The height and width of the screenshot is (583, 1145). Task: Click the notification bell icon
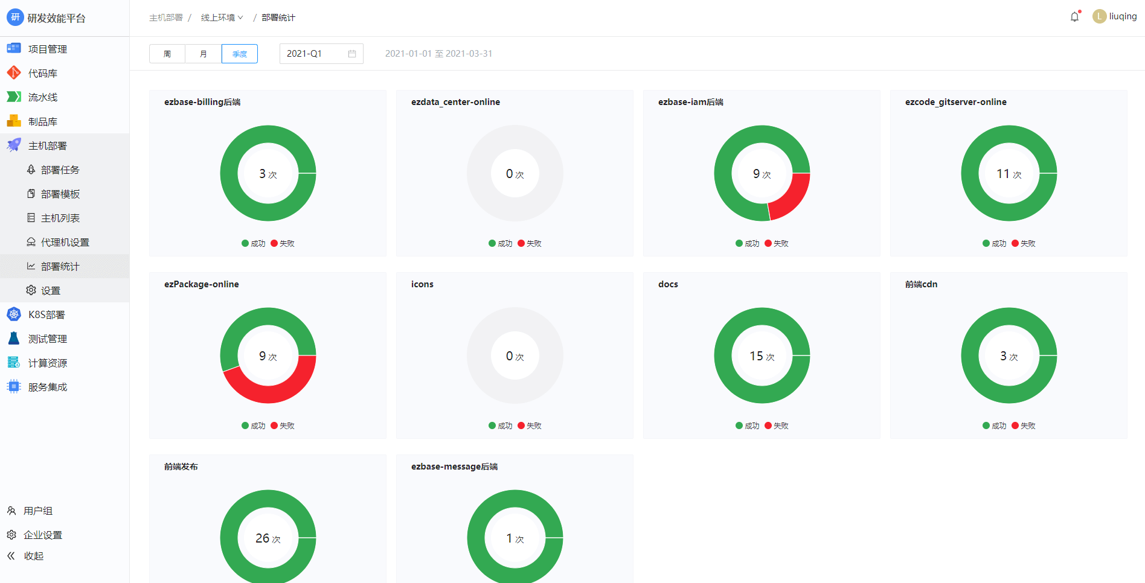(x=1074, y=17)
